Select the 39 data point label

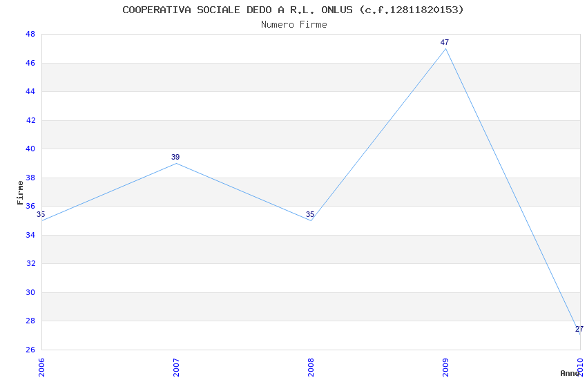click(x=175, y=158)
